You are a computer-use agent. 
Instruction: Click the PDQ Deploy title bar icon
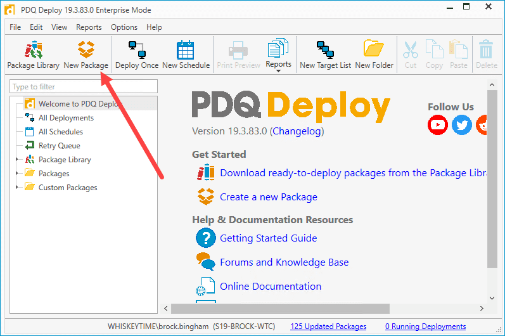tap(10, 10)
